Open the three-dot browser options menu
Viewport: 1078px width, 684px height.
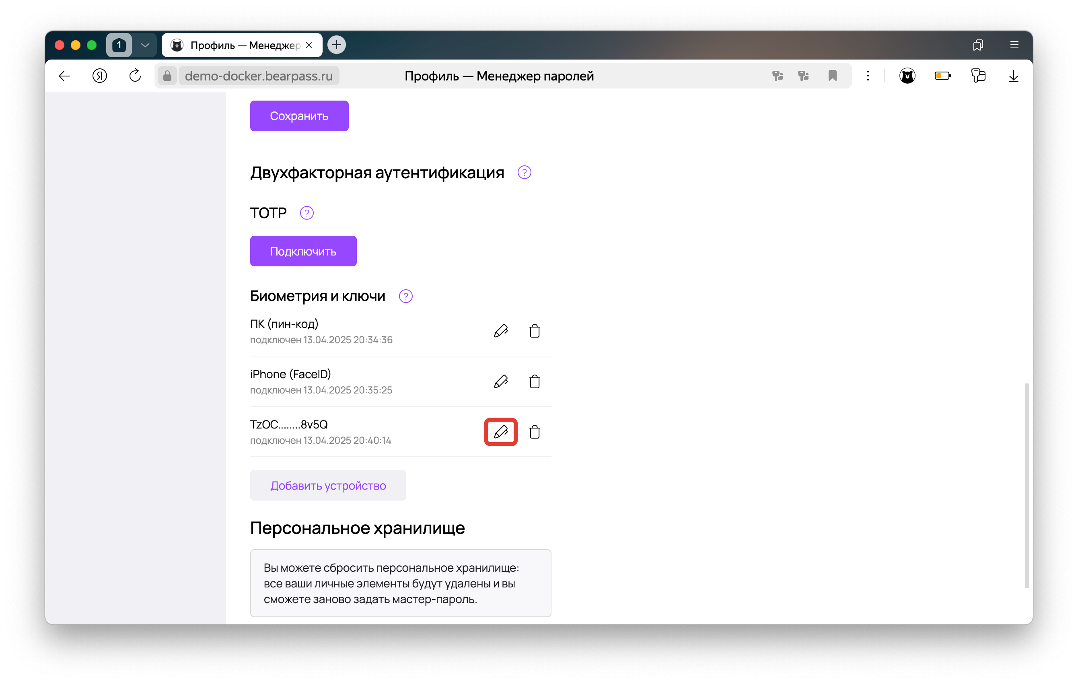point(868,75)
